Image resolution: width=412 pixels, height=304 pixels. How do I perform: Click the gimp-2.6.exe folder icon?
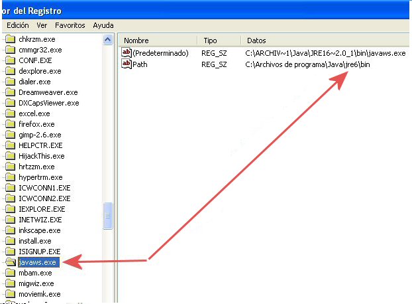click(x=10, y=135)
